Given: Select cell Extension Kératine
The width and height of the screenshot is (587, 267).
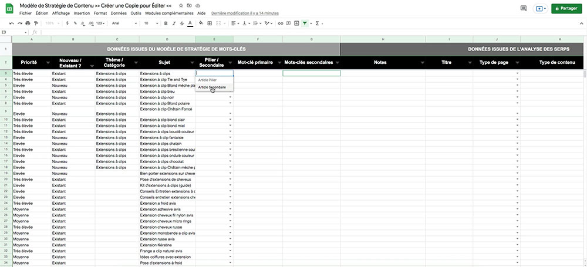Looking at the screenshot, I should tap(167, 245).
